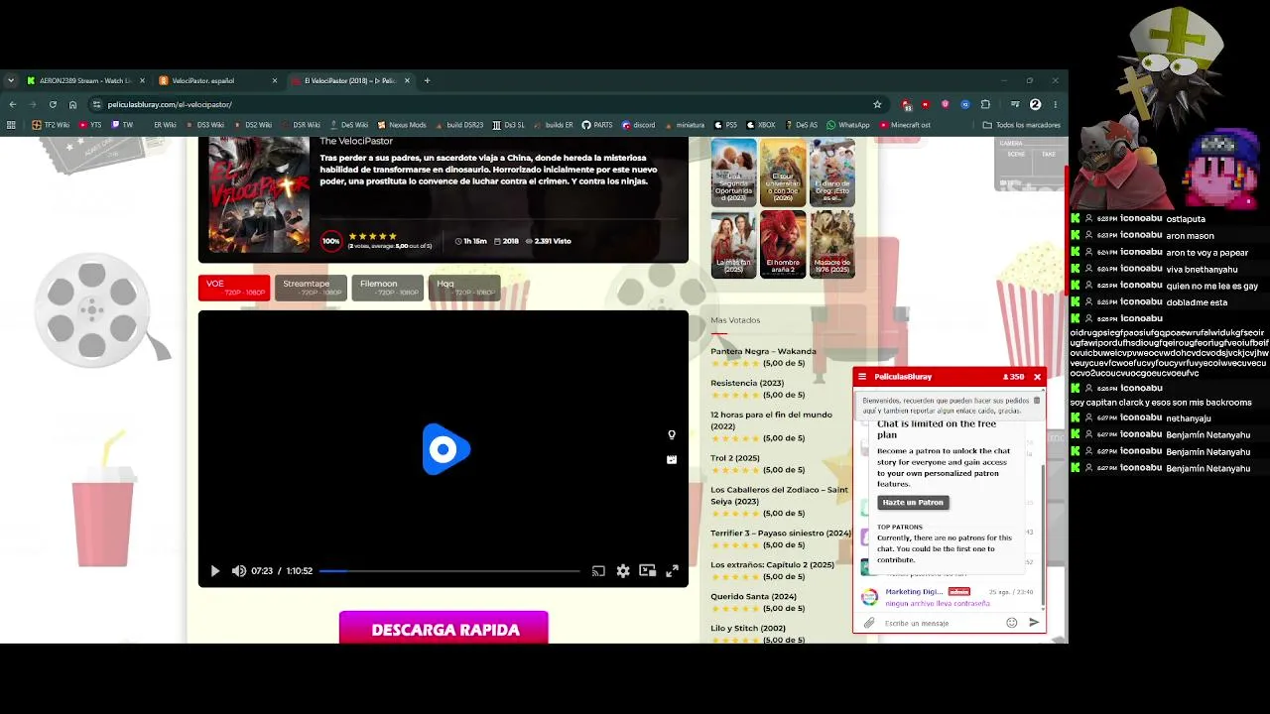The height and width of the screenshot is (714, 1270).
Task: Open Querido Santa (2024) link
Action: (x=753, y=597)
